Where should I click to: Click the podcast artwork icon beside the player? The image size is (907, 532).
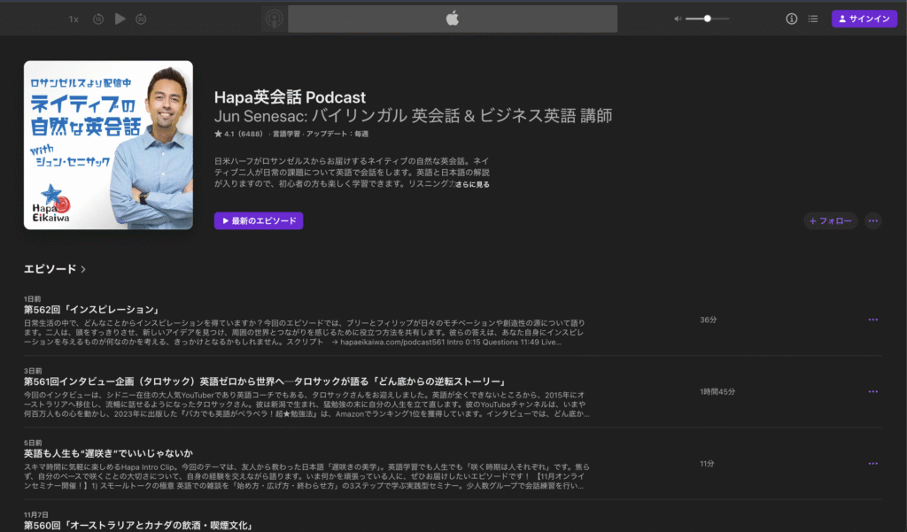274,19
